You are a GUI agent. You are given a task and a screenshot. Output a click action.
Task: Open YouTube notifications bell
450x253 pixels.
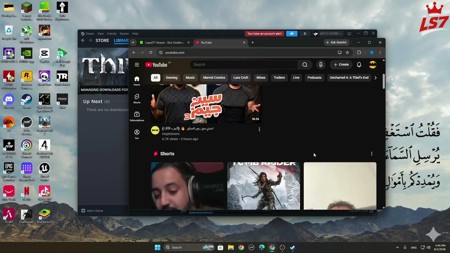tap(359, 65)
